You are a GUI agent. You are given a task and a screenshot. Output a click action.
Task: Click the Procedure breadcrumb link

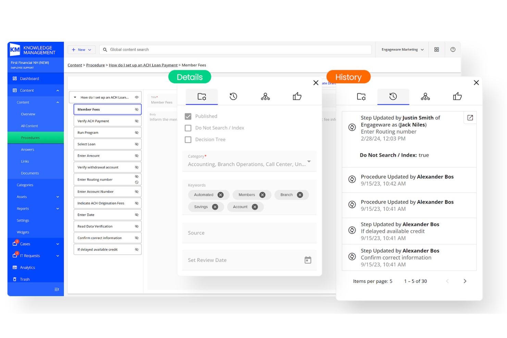click(x=95, y=65)
